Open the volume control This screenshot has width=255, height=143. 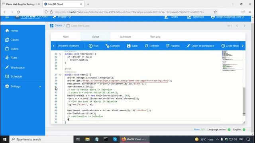(235, 139)
